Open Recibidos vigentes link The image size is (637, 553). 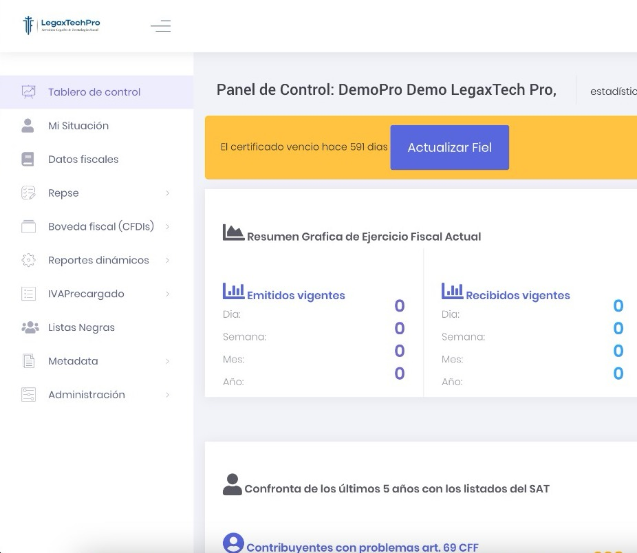(517, 296)
